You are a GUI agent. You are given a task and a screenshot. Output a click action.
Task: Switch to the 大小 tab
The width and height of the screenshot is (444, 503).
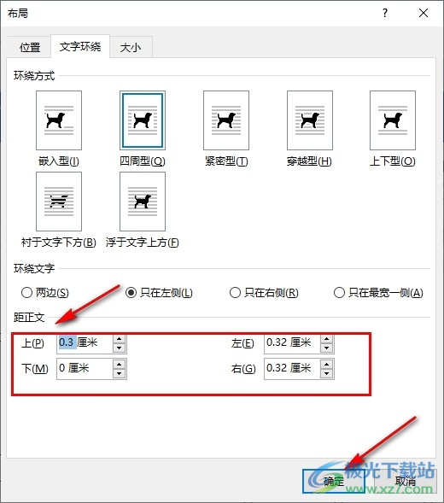[x=131, y=48]
